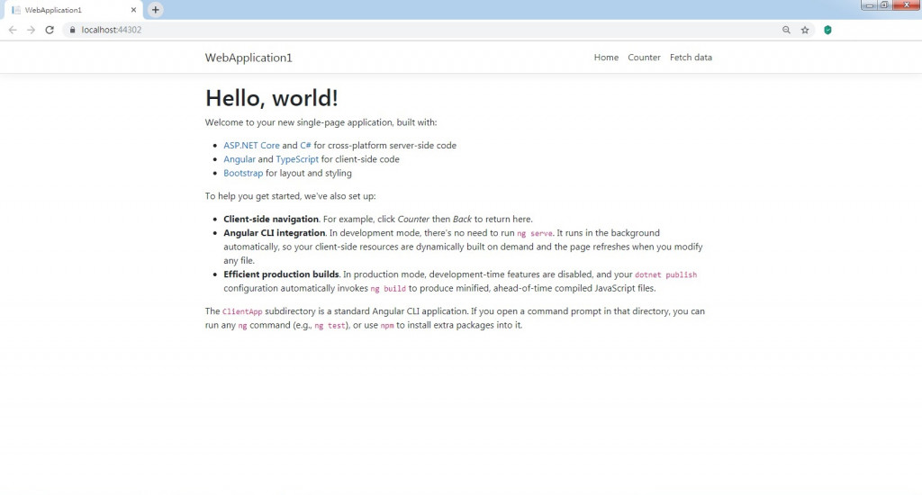The width and height of the screenshot is (922, 495).
Task: Open the Angular link
Action: tap(240, 159)
